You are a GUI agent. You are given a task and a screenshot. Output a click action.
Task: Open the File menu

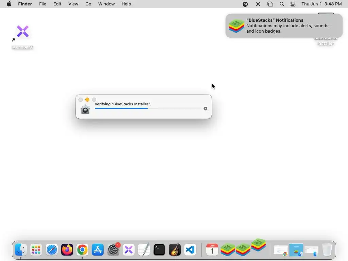(x=42, y=4)
